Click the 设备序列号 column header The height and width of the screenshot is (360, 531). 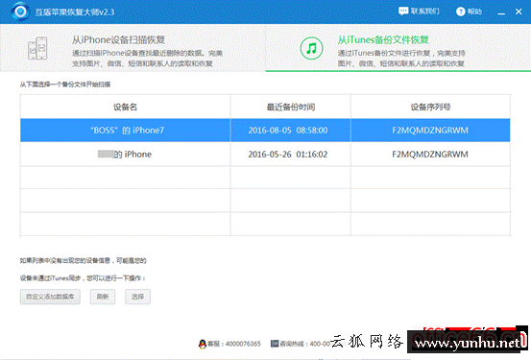point(430,108)
